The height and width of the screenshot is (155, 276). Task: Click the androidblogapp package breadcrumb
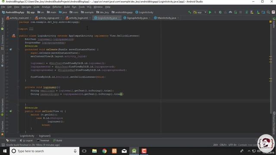coord(122,12)
